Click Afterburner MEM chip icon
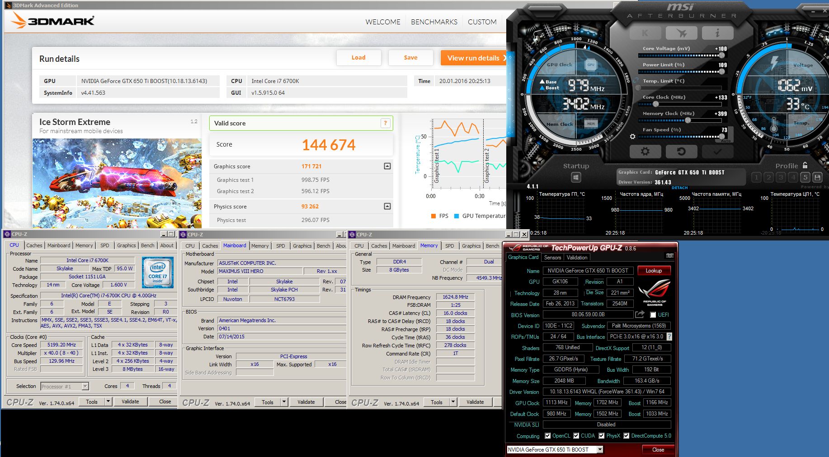Screen dimensions: 829x457 (x=591, y=124)
